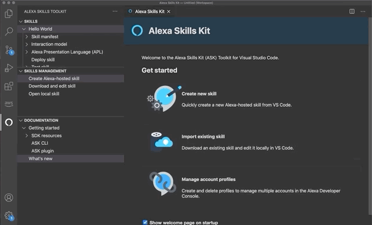Open the AWS toolkit icon in activity bar
372x225 pixels.
tap(9, 104)
